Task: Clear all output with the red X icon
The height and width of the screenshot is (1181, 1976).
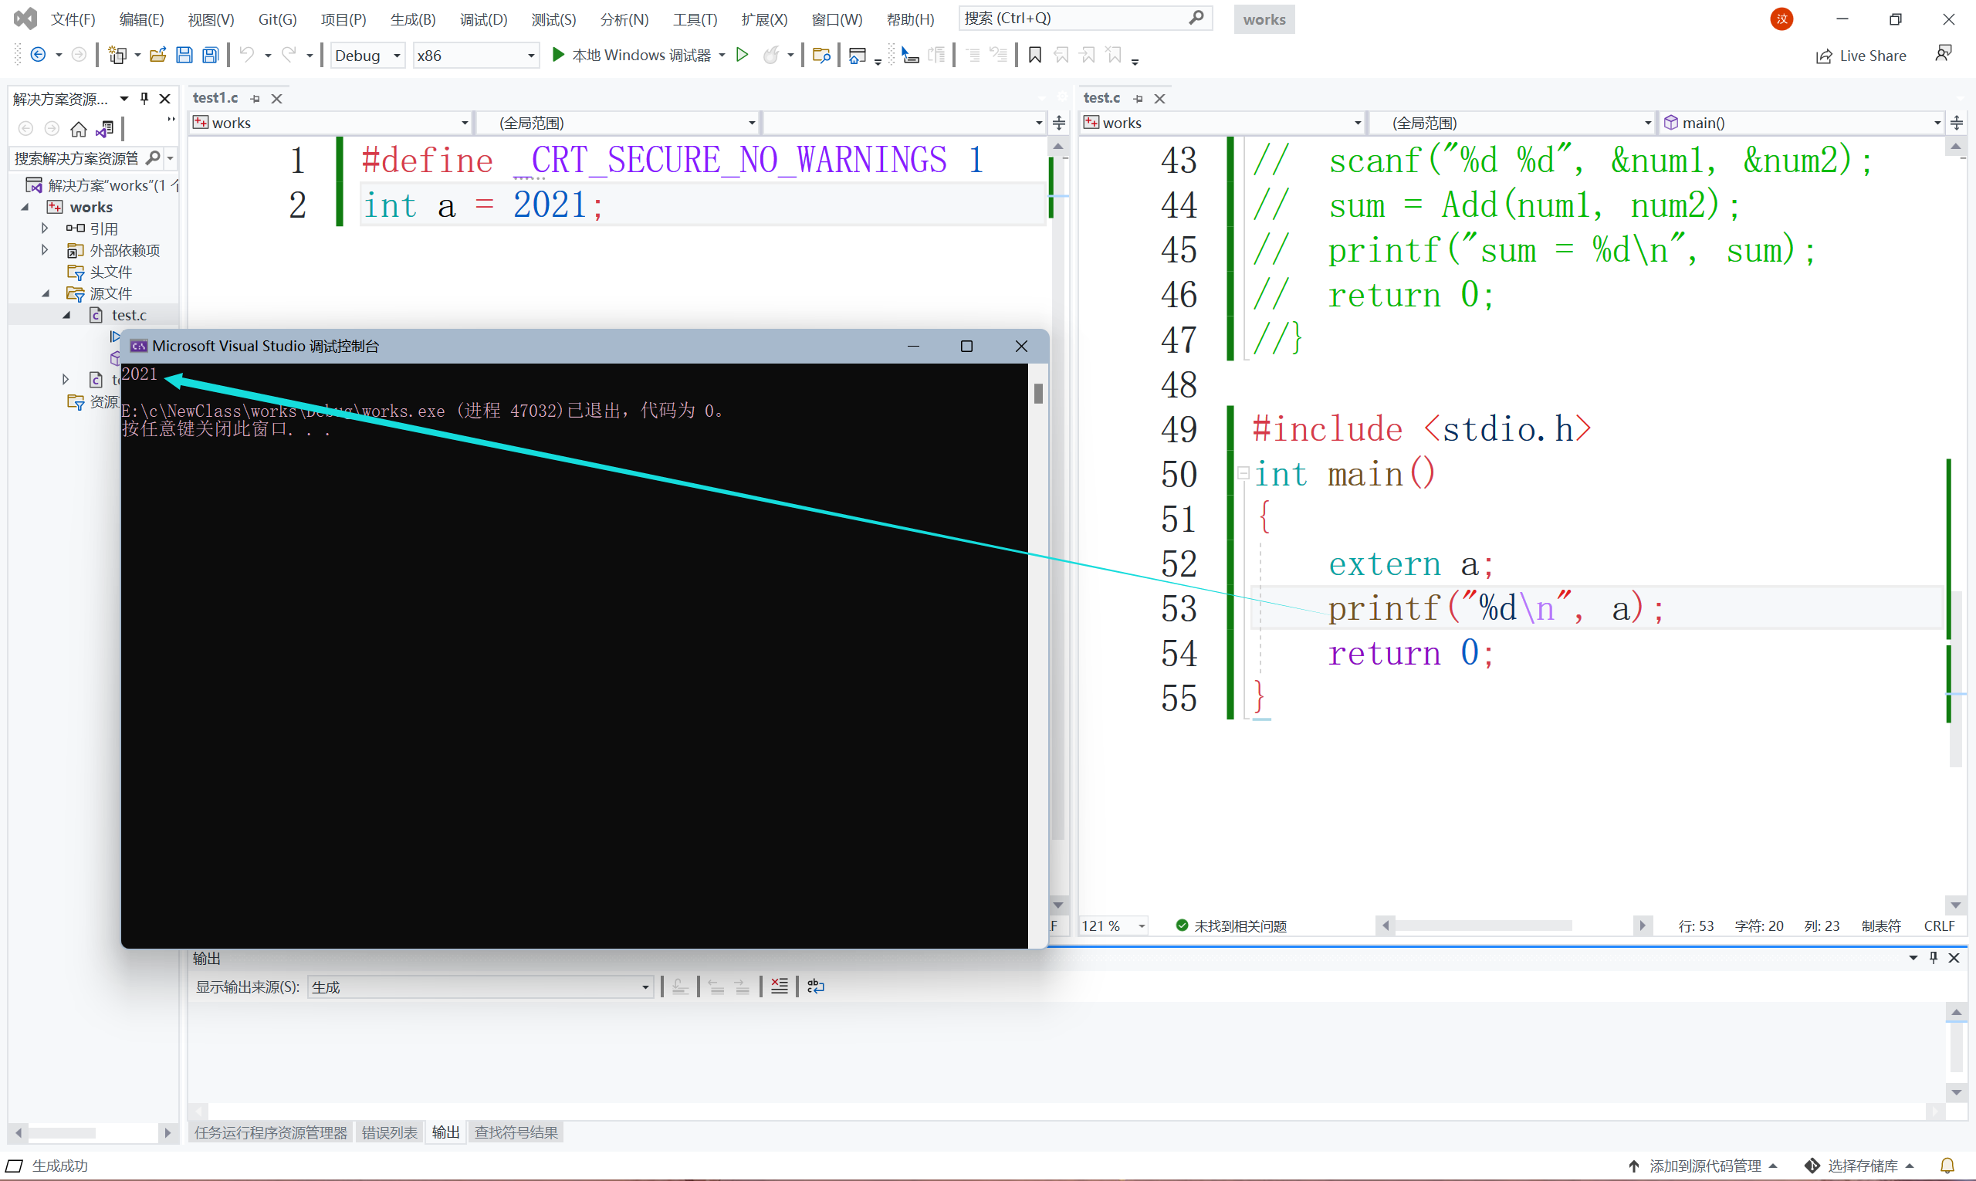Action: pos(779,986)
